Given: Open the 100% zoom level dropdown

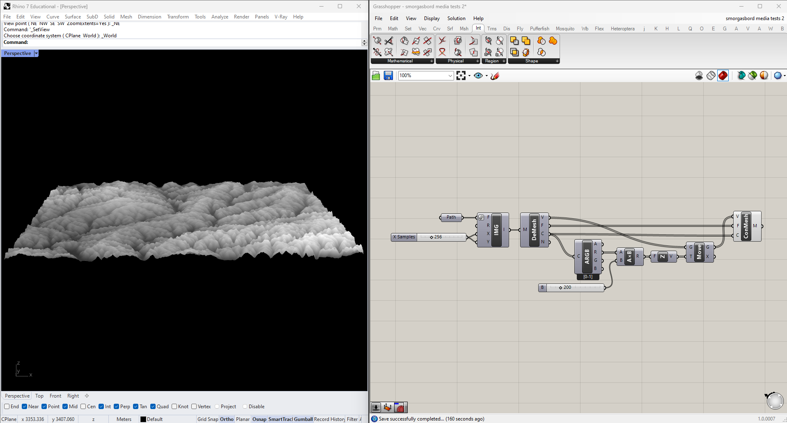Looking at the screenshot, I should [x=450, y=75].
